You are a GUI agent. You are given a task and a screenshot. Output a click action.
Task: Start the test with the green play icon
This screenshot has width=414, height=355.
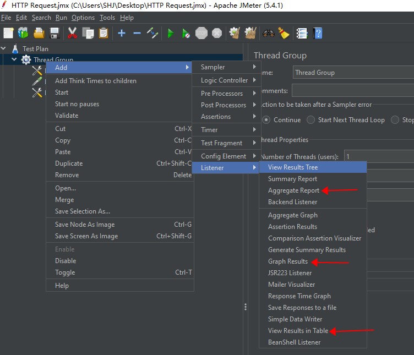(x=171, y=34)
